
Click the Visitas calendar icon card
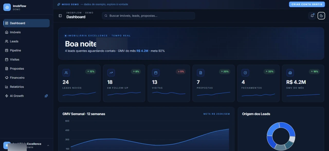click(x=156, y=73)
